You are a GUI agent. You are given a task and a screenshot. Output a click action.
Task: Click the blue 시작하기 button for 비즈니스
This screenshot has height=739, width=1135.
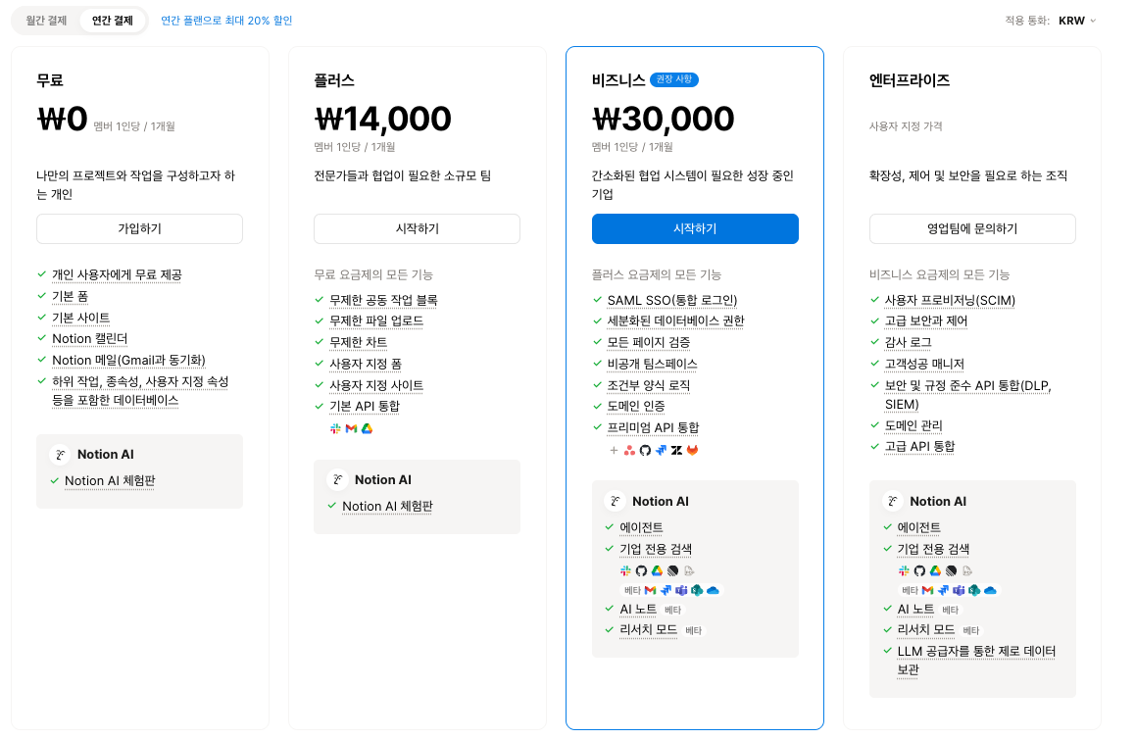(695, 228)
